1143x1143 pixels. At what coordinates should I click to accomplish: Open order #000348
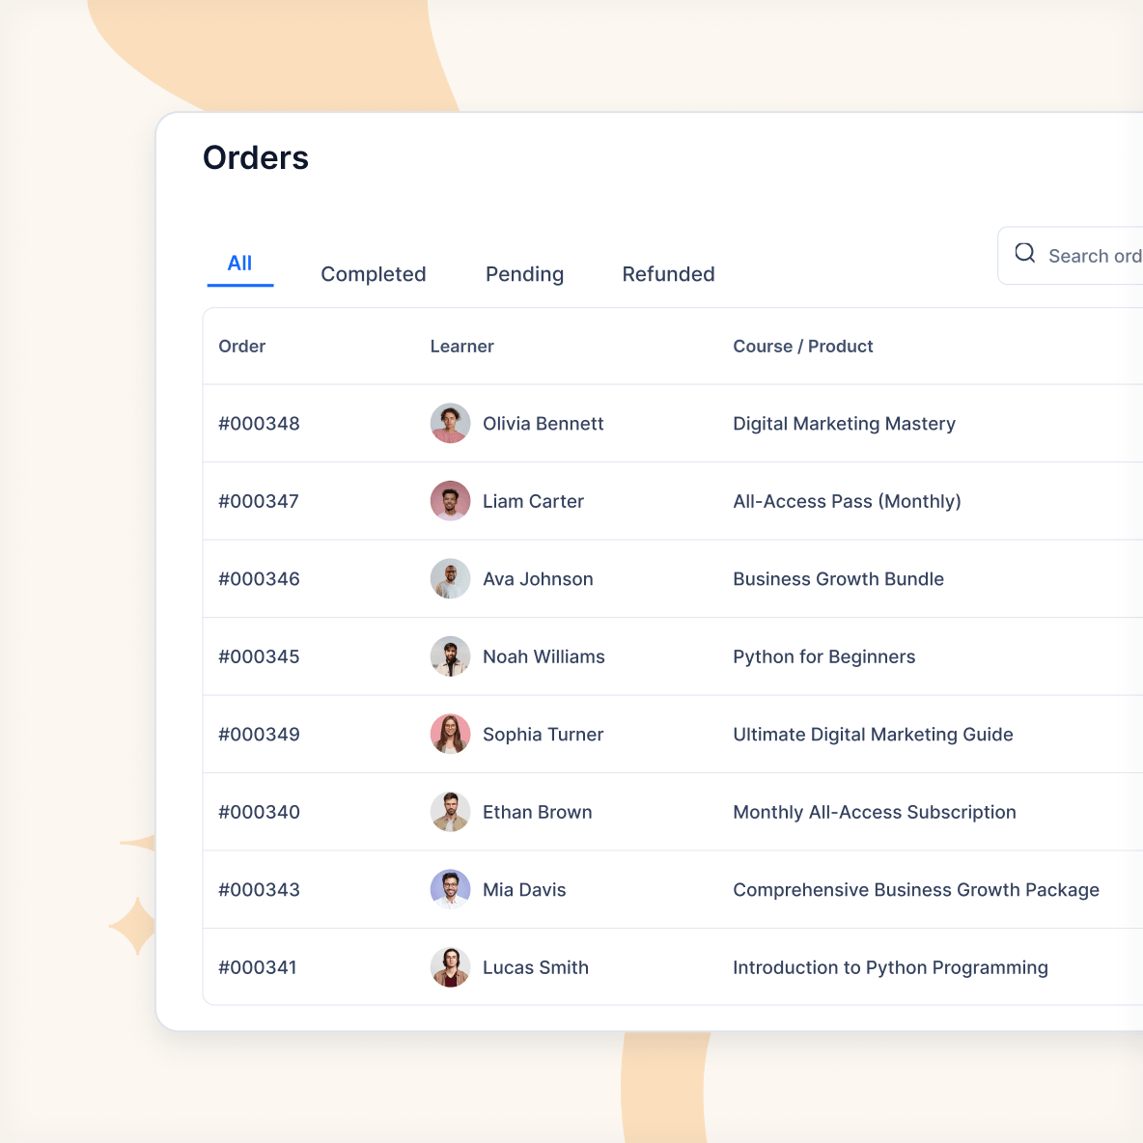click(x=260, y=424)
